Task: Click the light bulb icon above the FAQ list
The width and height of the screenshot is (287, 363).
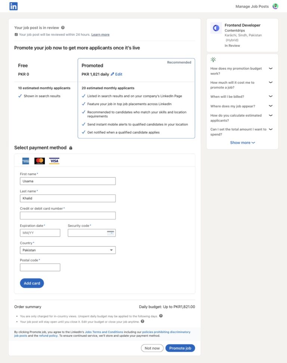Action: pos(213,59)
